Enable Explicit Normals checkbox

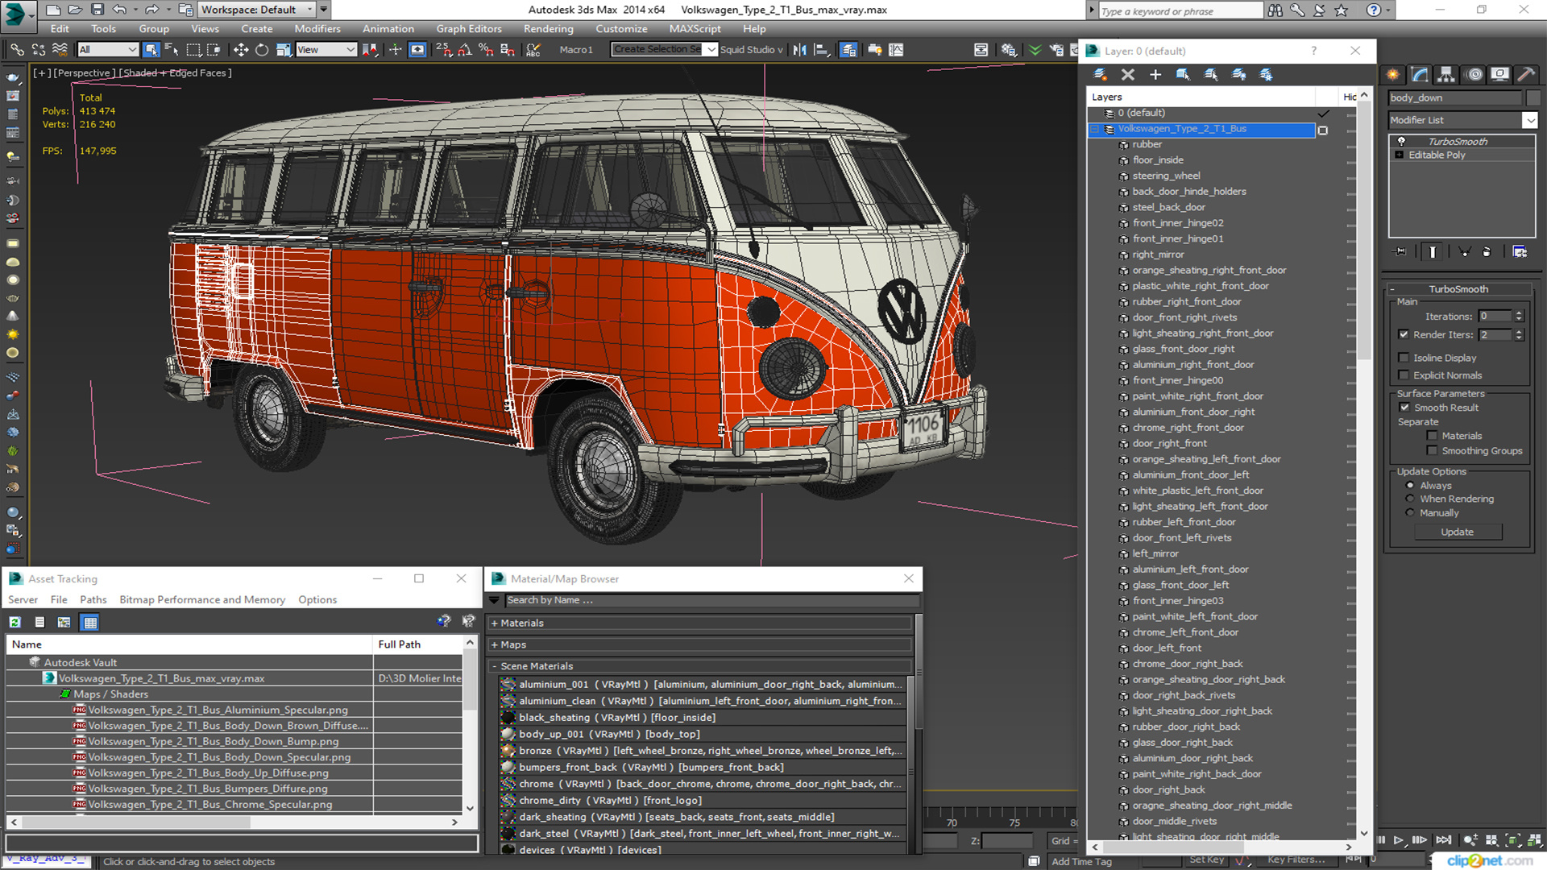click(x=1404, y=375)
